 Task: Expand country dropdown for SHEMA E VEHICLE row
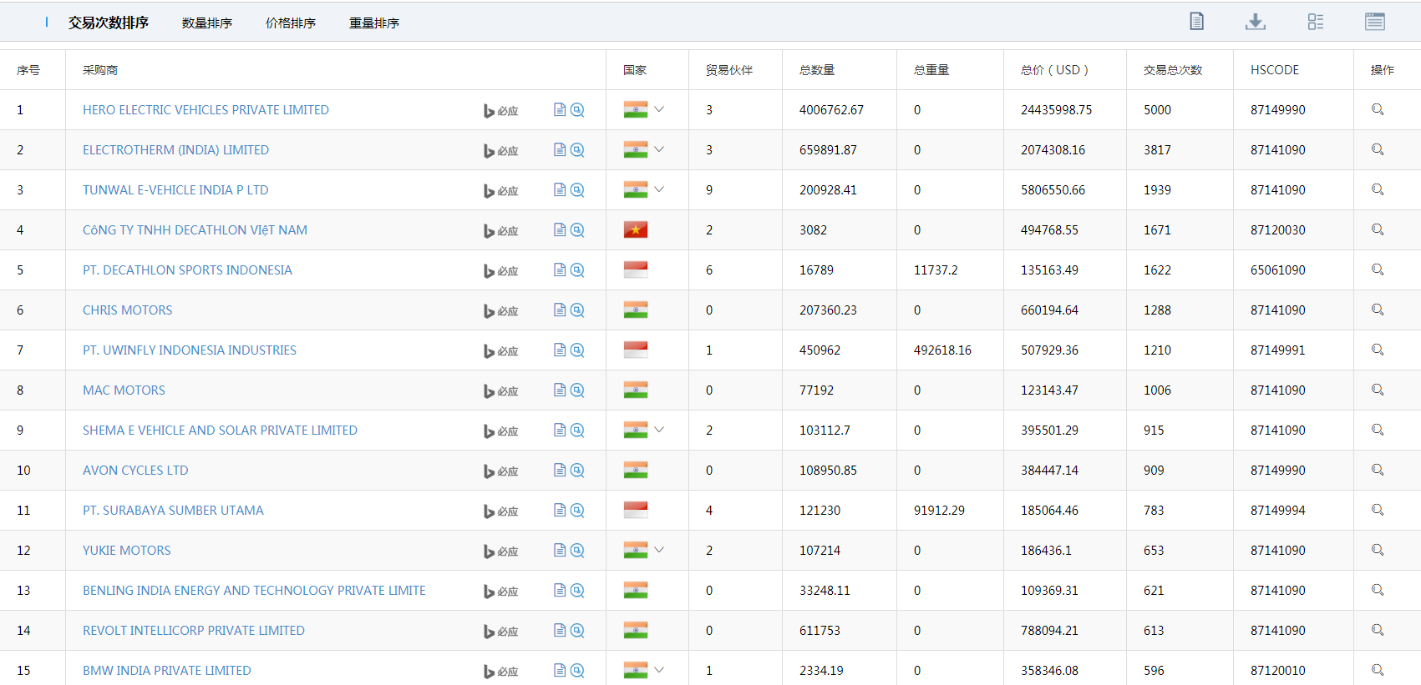pyautogui.click(x=659, y=430)
